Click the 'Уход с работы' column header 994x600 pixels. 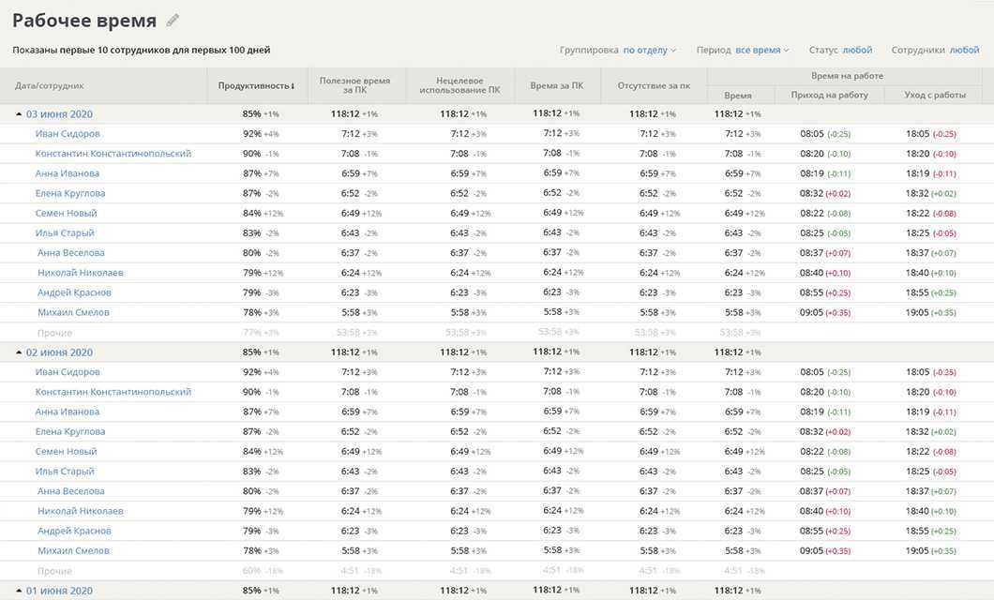pyautogui.click(x=935, y=95)
